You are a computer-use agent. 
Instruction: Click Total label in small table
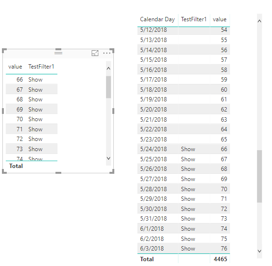click(x=16, y=166)
